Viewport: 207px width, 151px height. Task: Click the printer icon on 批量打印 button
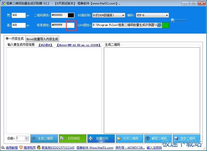pos(91,138)
